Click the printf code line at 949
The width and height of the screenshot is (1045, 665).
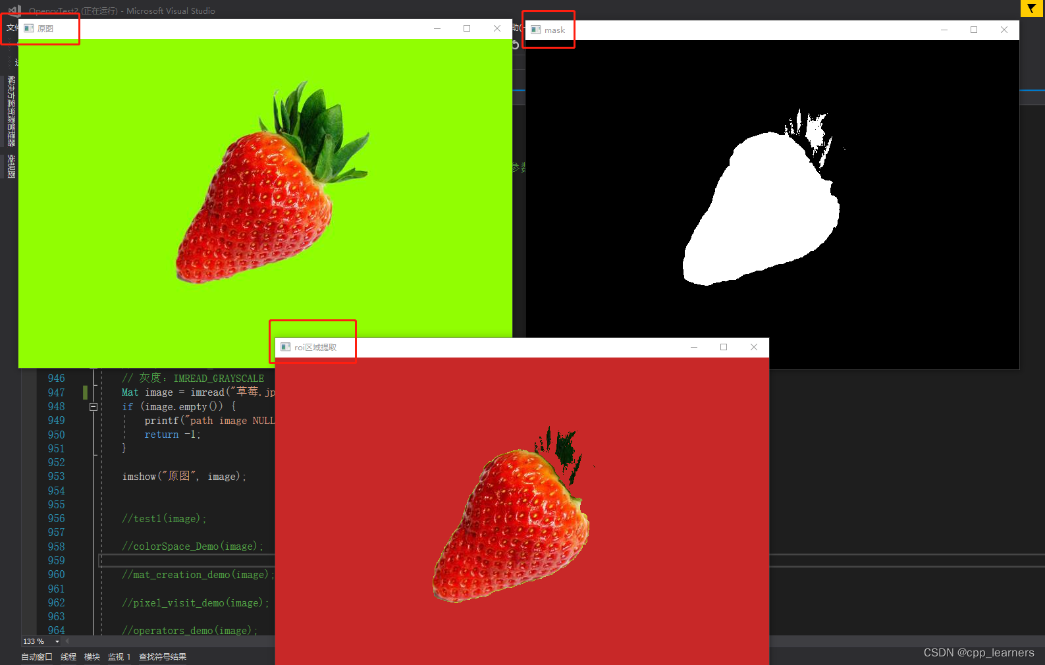click(209, 421)
